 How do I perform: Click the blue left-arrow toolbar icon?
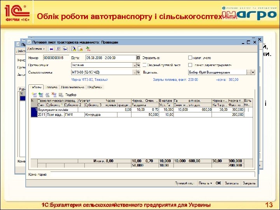pos(51,49)
